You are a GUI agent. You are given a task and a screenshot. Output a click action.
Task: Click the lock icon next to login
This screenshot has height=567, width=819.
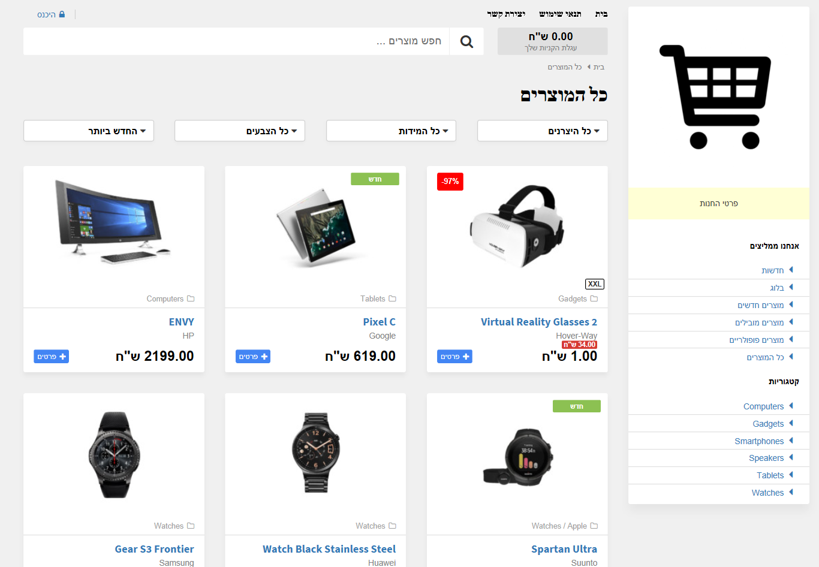62,14
